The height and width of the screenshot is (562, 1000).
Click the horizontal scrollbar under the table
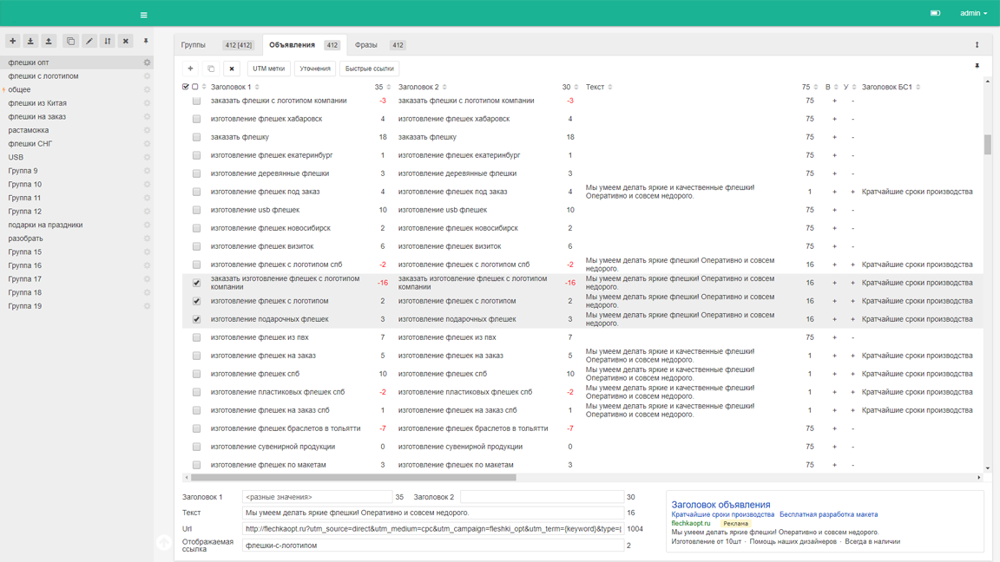pos(353,477)
